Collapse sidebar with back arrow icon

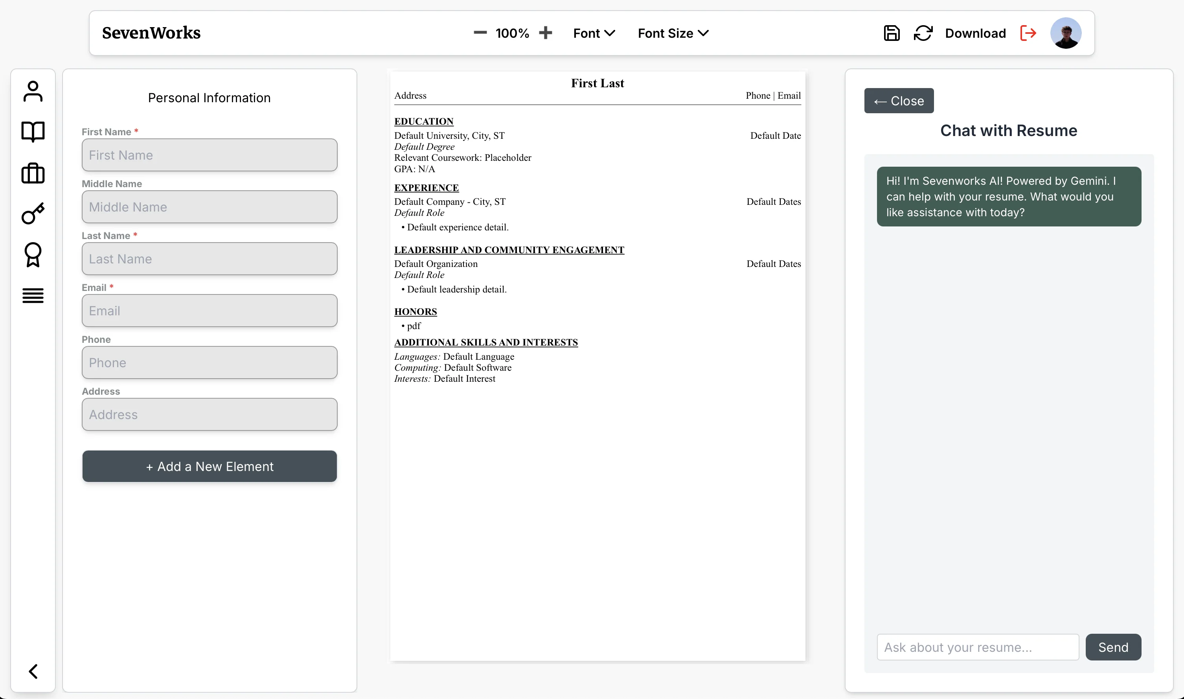(33, 671)
